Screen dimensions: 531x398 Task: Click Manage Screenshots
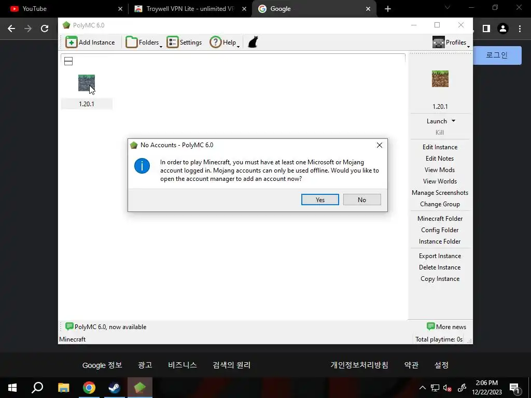pyautogui.click(x=440, y=193)
